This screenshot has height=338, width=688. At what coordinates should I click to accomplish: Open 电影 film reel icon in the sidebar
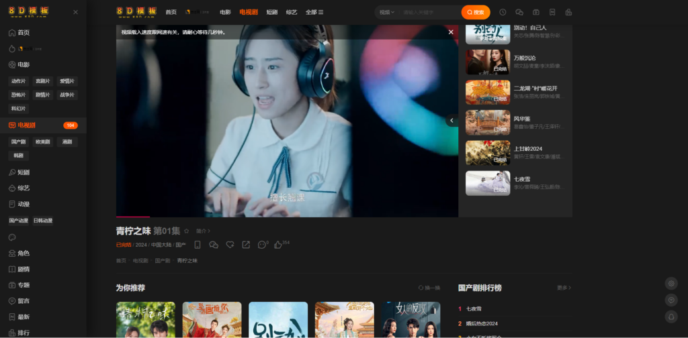click(12, 65)
